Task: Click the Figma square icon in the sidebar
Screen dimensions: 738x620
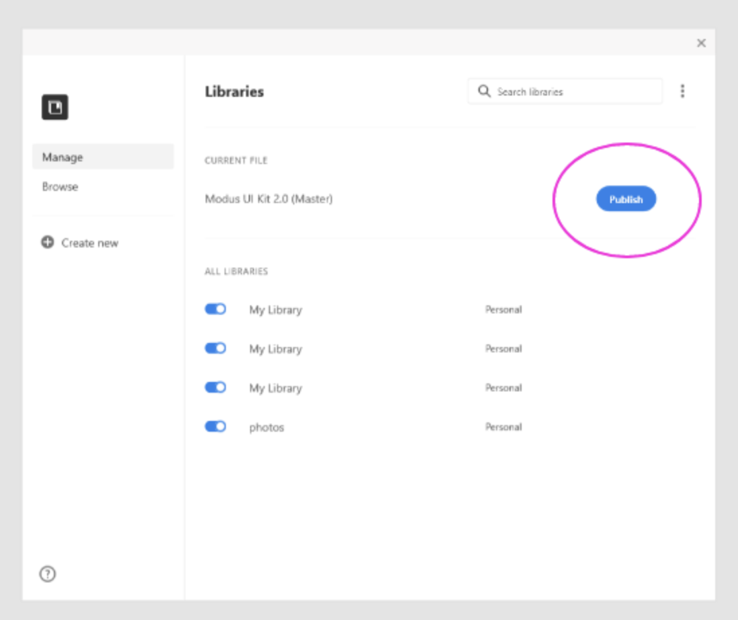Action: [56, 107]
